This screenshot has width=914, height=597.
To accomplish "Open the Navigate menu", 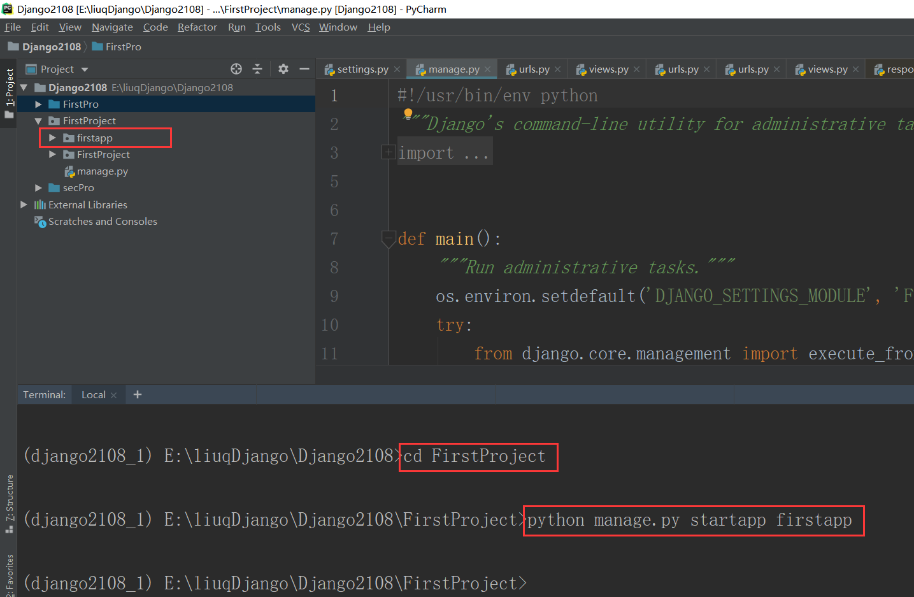I will (x=112, y=27).
